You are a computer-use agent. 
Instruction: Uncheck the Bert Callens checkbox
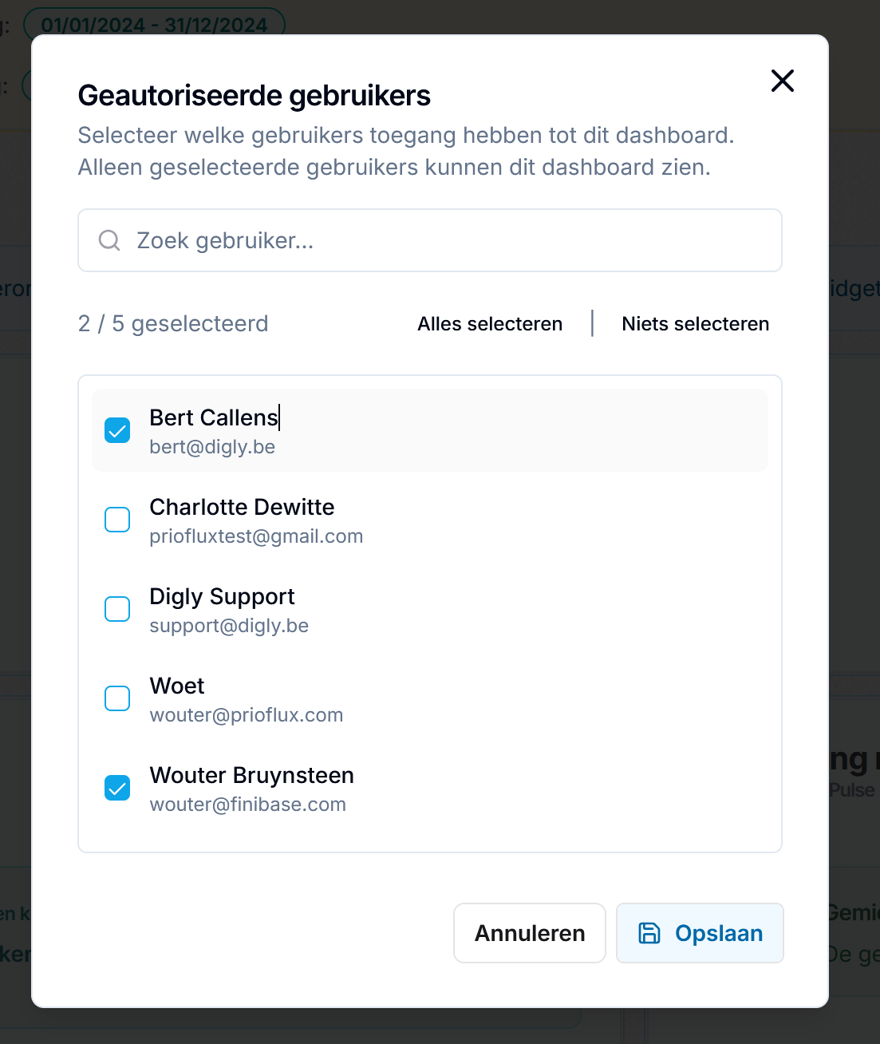click(117, 430)
